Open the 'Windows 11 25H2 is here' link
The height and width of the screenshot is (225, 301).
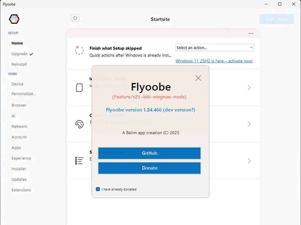[x=214, y=61]
